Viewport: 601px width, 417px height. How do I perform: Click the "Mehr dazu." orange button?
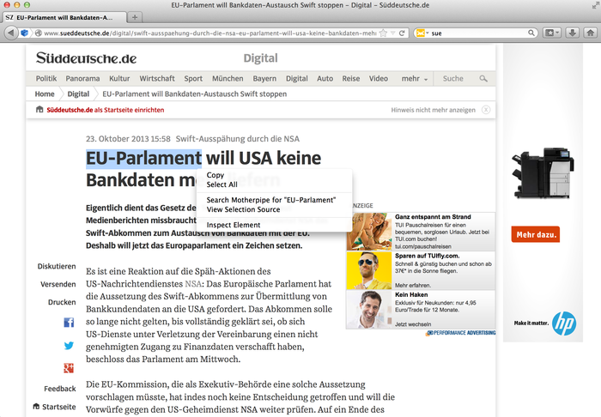(x=535, y=234)
